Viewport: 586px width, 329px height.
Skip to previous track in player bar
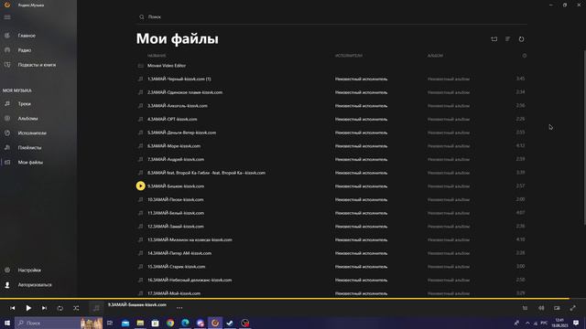12,308
